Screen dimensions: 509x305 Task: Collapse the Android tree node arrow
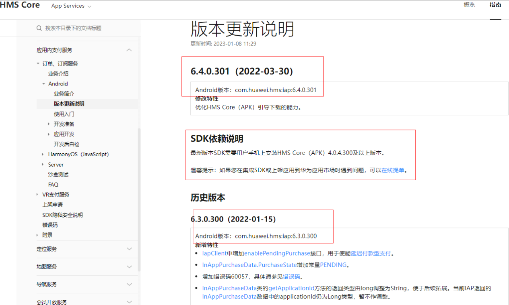tap(44, 84)
